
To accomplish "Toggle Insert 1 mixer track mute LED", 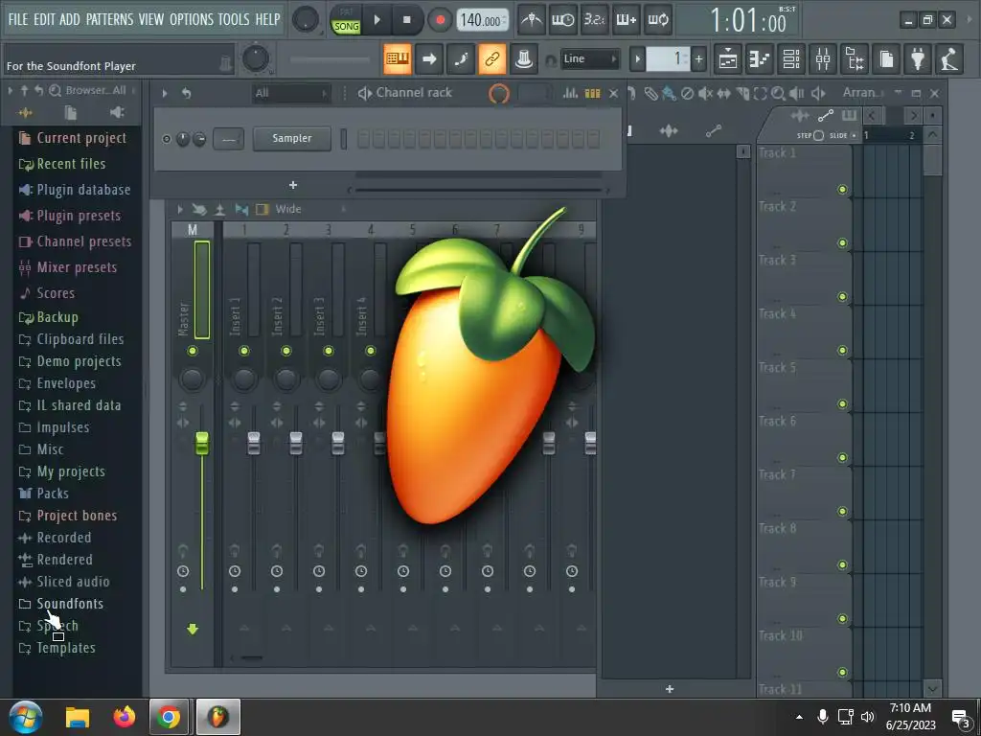I will click(x=244, y=351).
